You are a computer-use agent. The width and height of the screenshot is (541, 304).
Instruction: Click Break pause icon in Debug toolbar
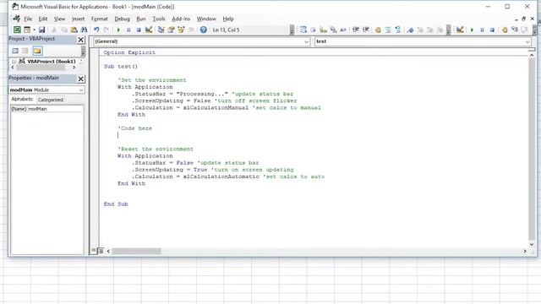coord(482,30)
